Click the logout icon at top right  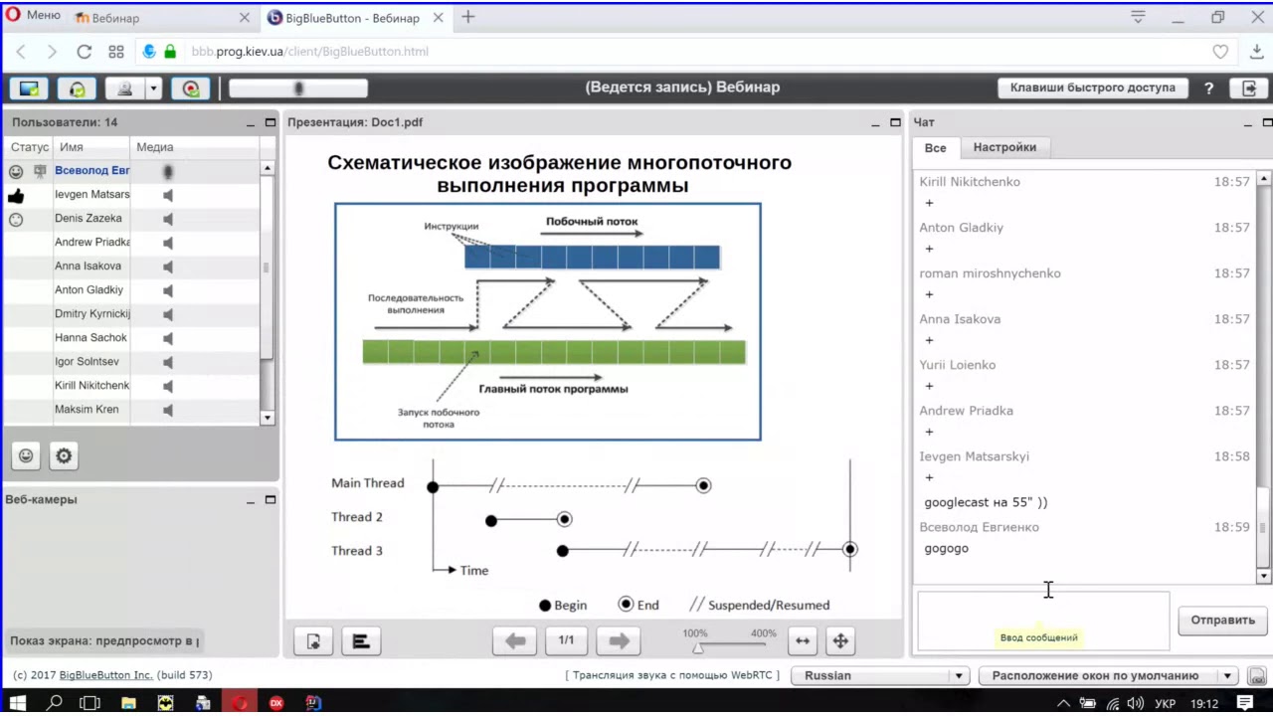(1248, 88)
